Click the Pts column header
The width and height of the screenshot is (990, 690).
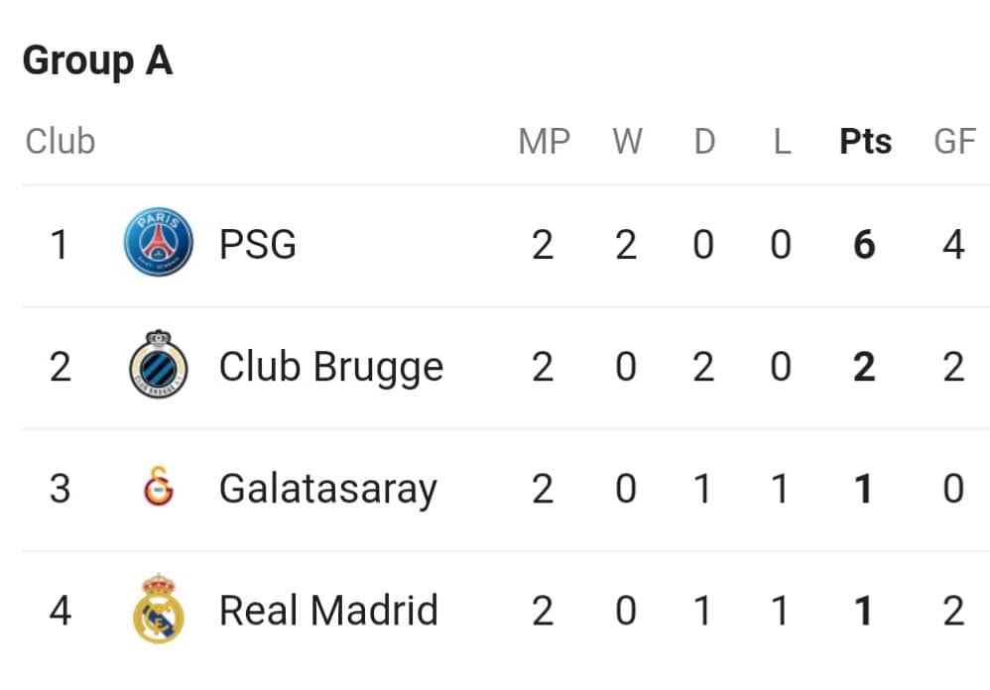click(x=866, y=142)
